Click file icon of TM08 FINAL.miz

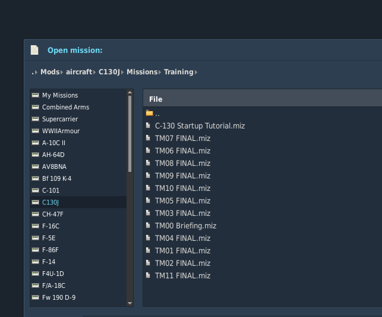point(148,163)
